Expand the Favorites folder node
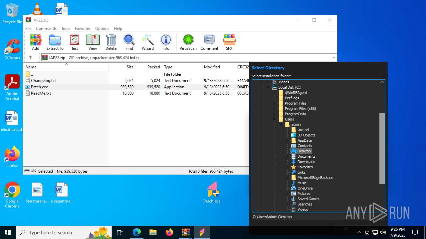Image resolution: width=426 pixels, height=239 pixels. tap(287, 167)
